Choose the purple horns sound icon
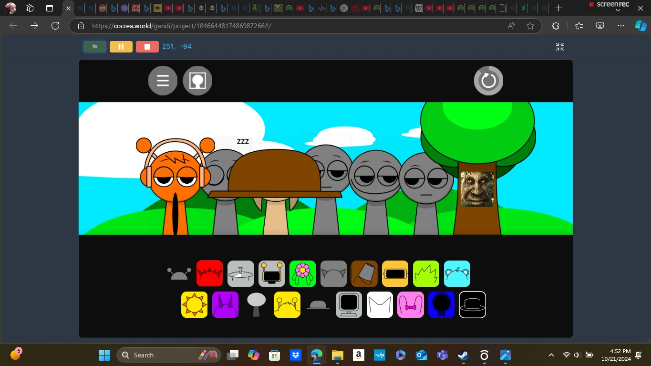This screenshot has width=651, height=366. [225, 304]
